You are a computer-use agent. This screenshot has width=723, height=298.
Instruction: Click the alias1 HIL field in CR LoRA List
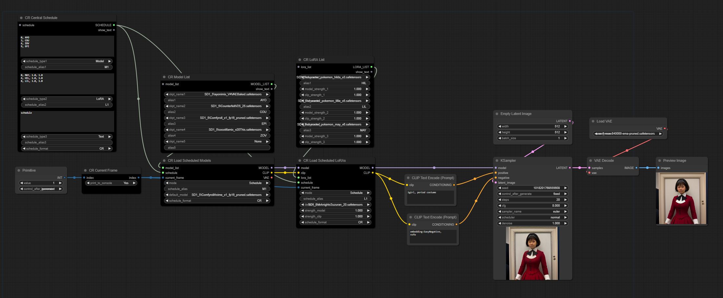(x=335, y=83)
